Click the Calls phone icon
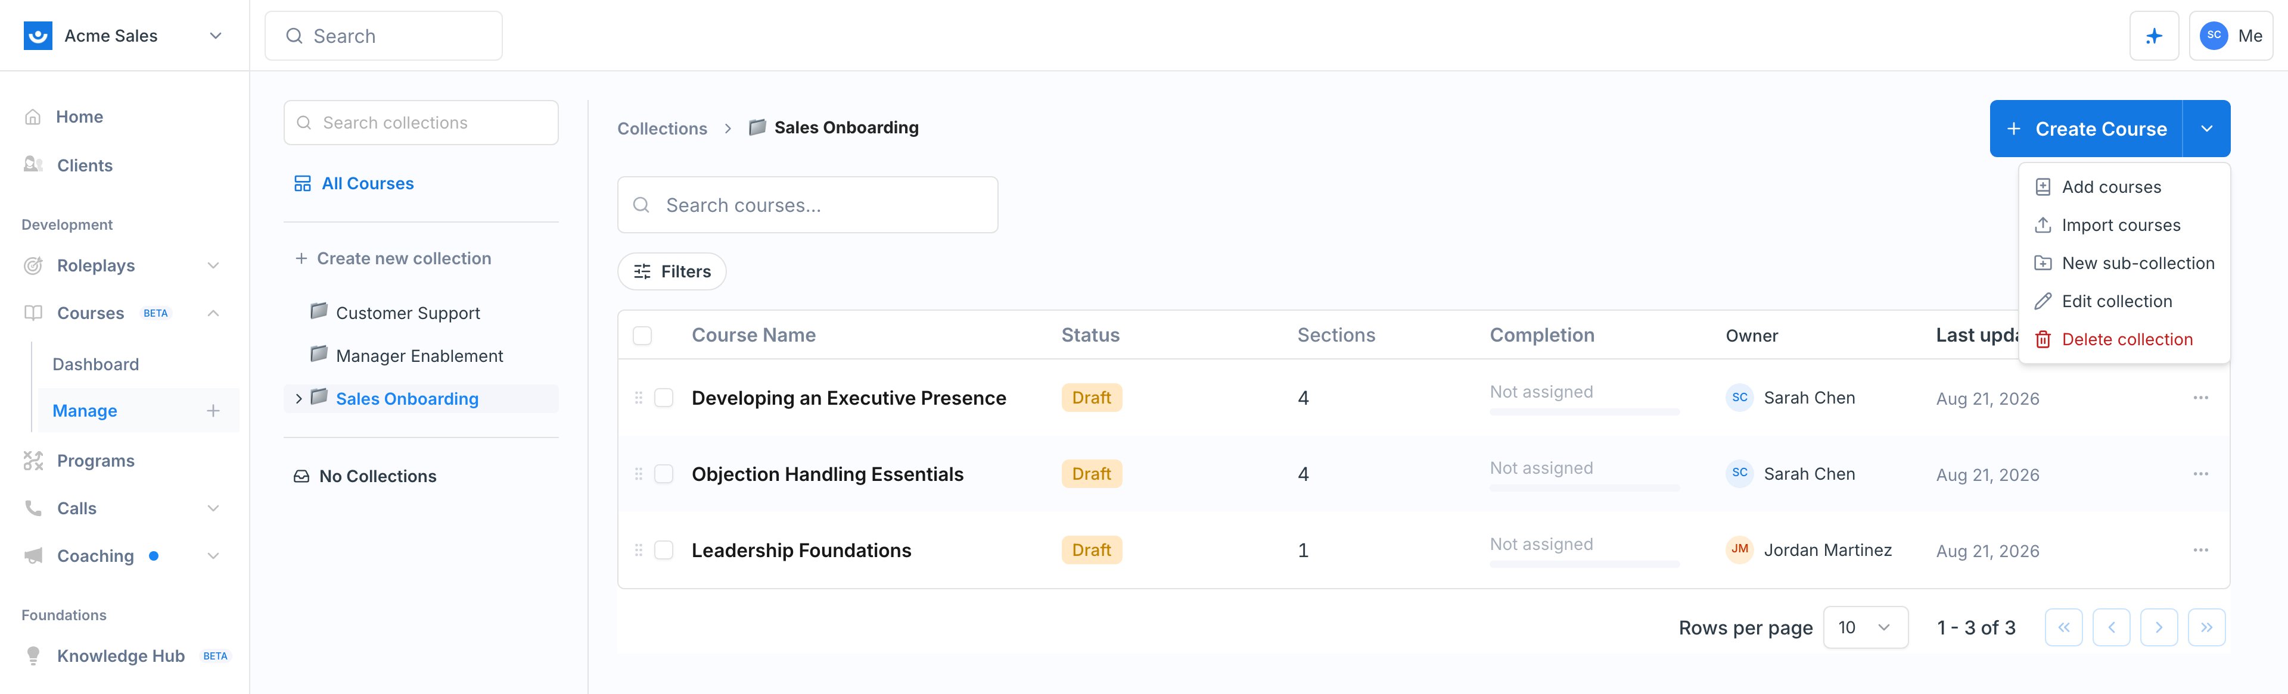 tap(33, 508)
